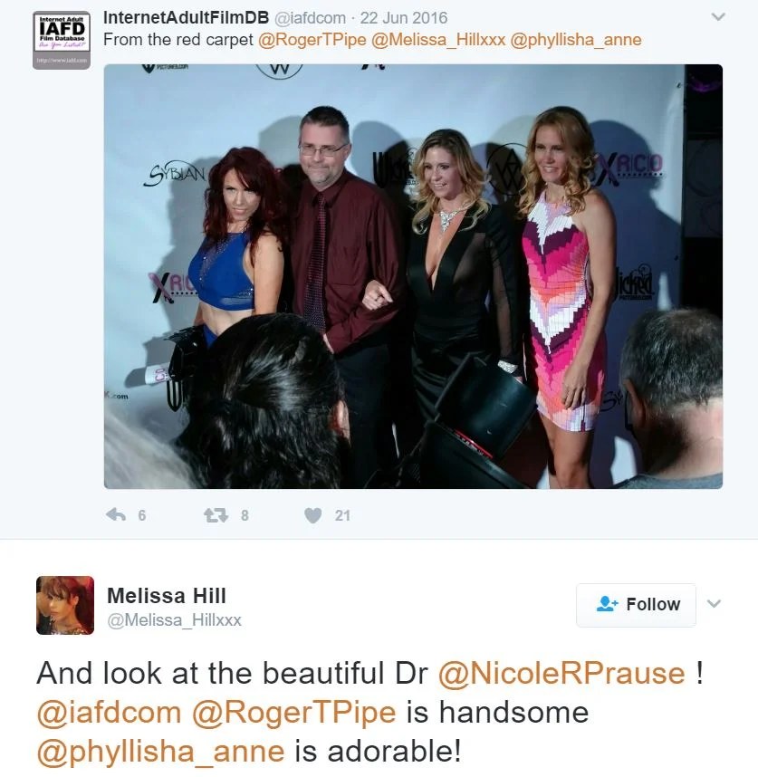Enlarge the red carpet photo
The height and width of the screenshot is (777, 758).
[x=413, y=276]
